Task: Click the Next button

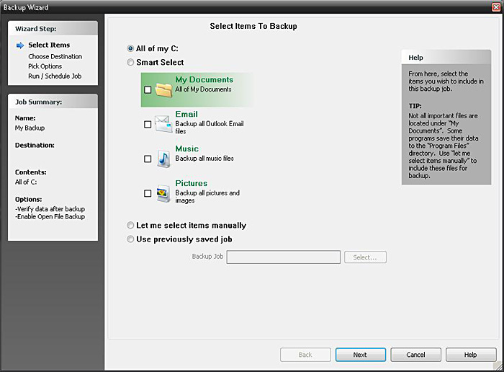Action: click(361, 355)
